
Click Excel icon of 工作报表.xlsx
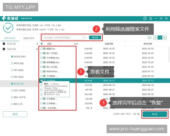click(44, 58)
